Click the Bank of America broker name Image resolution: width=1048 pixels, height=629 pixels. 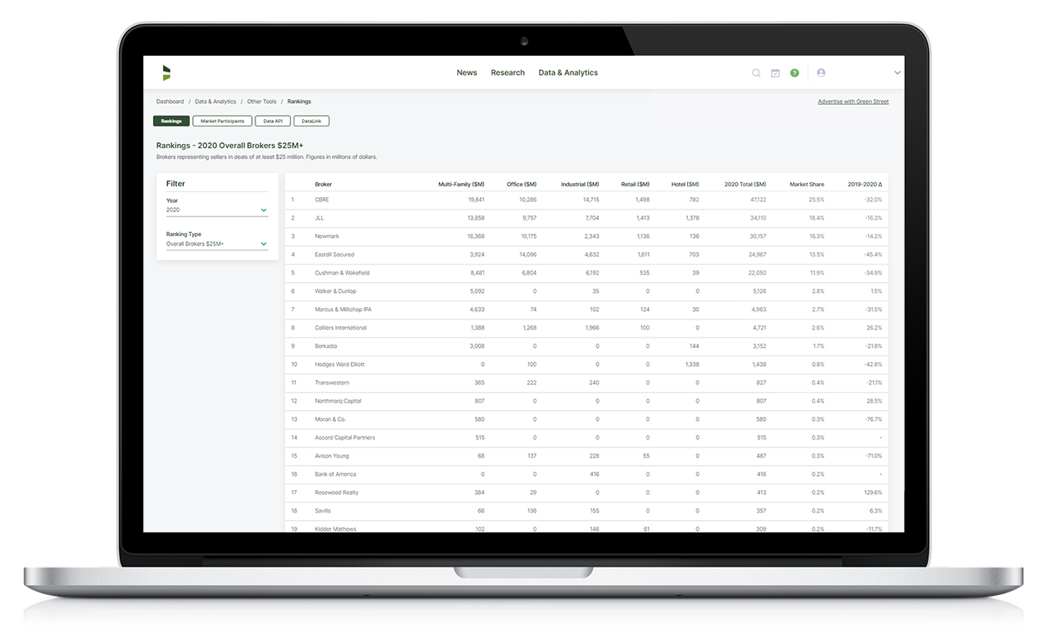(335, 474)
